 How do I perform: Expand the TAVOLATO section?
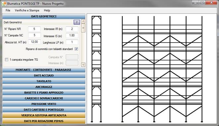coord(44,81)
